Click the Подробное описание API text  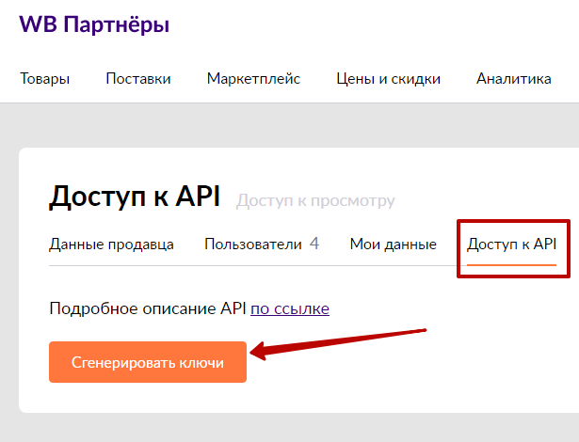148,308
